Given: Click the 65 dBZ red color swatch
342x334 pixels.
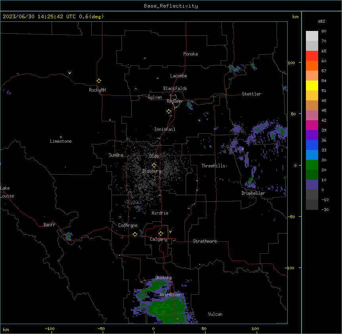Looking at the screenshot, I should point(312,56).
